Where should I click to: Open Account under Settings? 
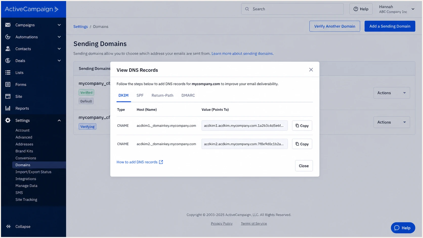click(x=22, y=130)
